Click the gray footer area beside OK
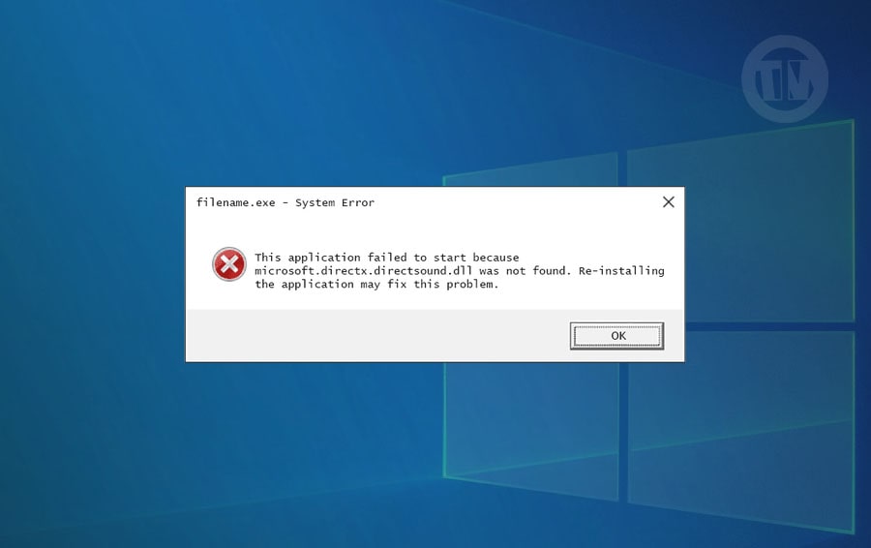The height and width of the screenshot is (548, 871). pos(377,336)
